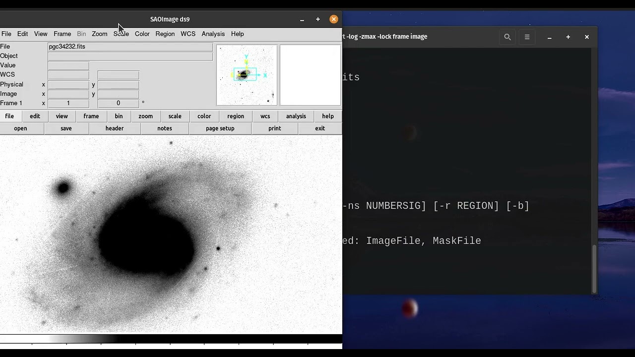This screenshot has height=357, width=635.
Task: Click the page setup button
Action: point(220,128)
